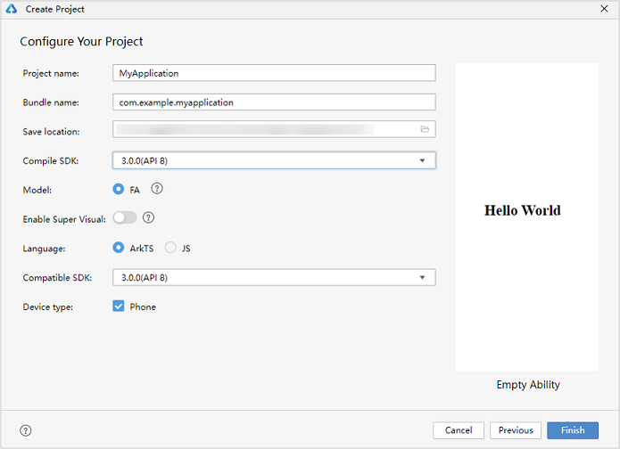Open the Compile SDK dropdown
Screen dimensions: 620x449
click(x=274, y=160)
